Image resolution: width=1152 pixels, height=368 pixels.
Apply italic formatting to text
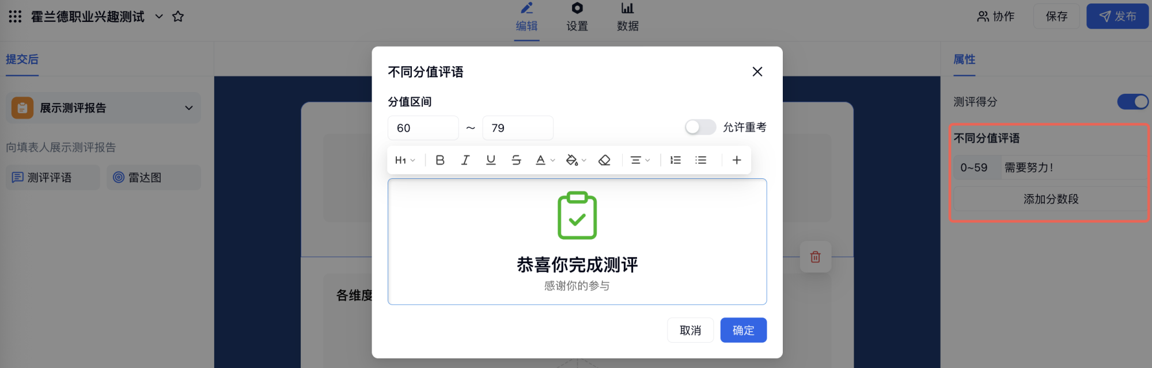(465, 160)
